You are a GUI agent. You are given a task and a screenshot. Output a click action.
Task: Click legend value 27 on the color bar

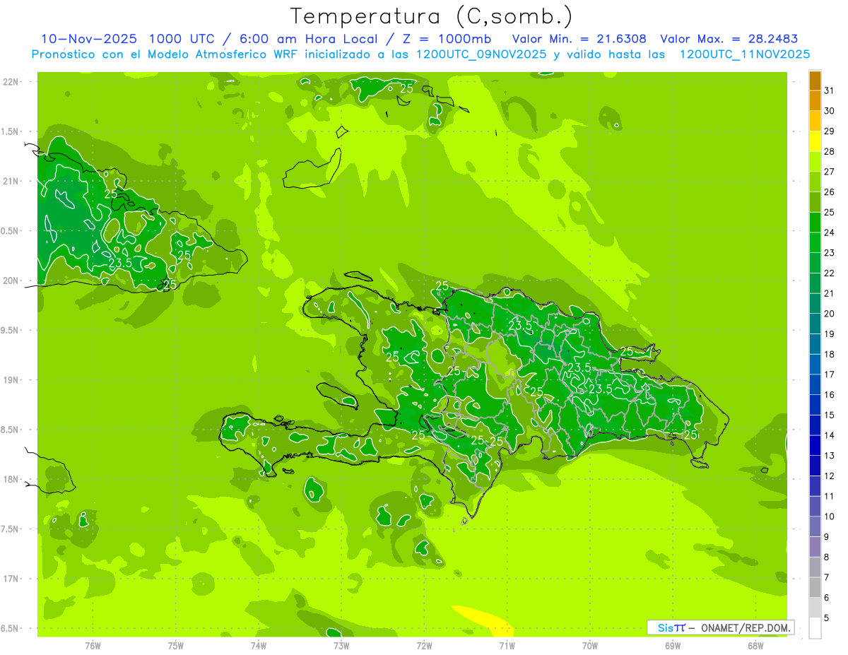(x=830, y=172)
